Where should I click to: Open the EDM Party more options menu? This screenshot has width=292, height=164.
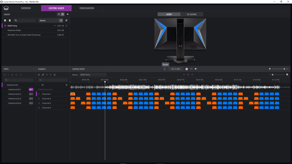click(x=55, y=26)
